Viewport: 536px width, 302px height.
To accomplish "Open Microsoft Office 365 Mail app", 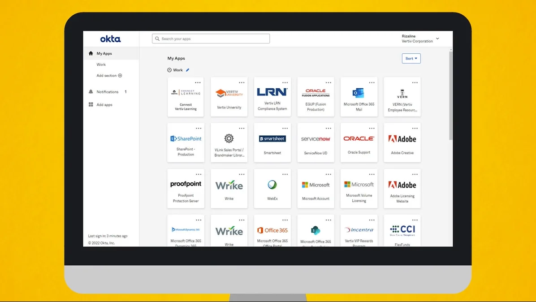I will (x=359, y=97).
